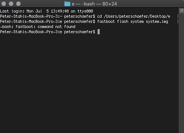Click the "cd" command in the first prompt line
This screenshot has height=133, width=184.
pyautogui.click(x=99, y=16)
